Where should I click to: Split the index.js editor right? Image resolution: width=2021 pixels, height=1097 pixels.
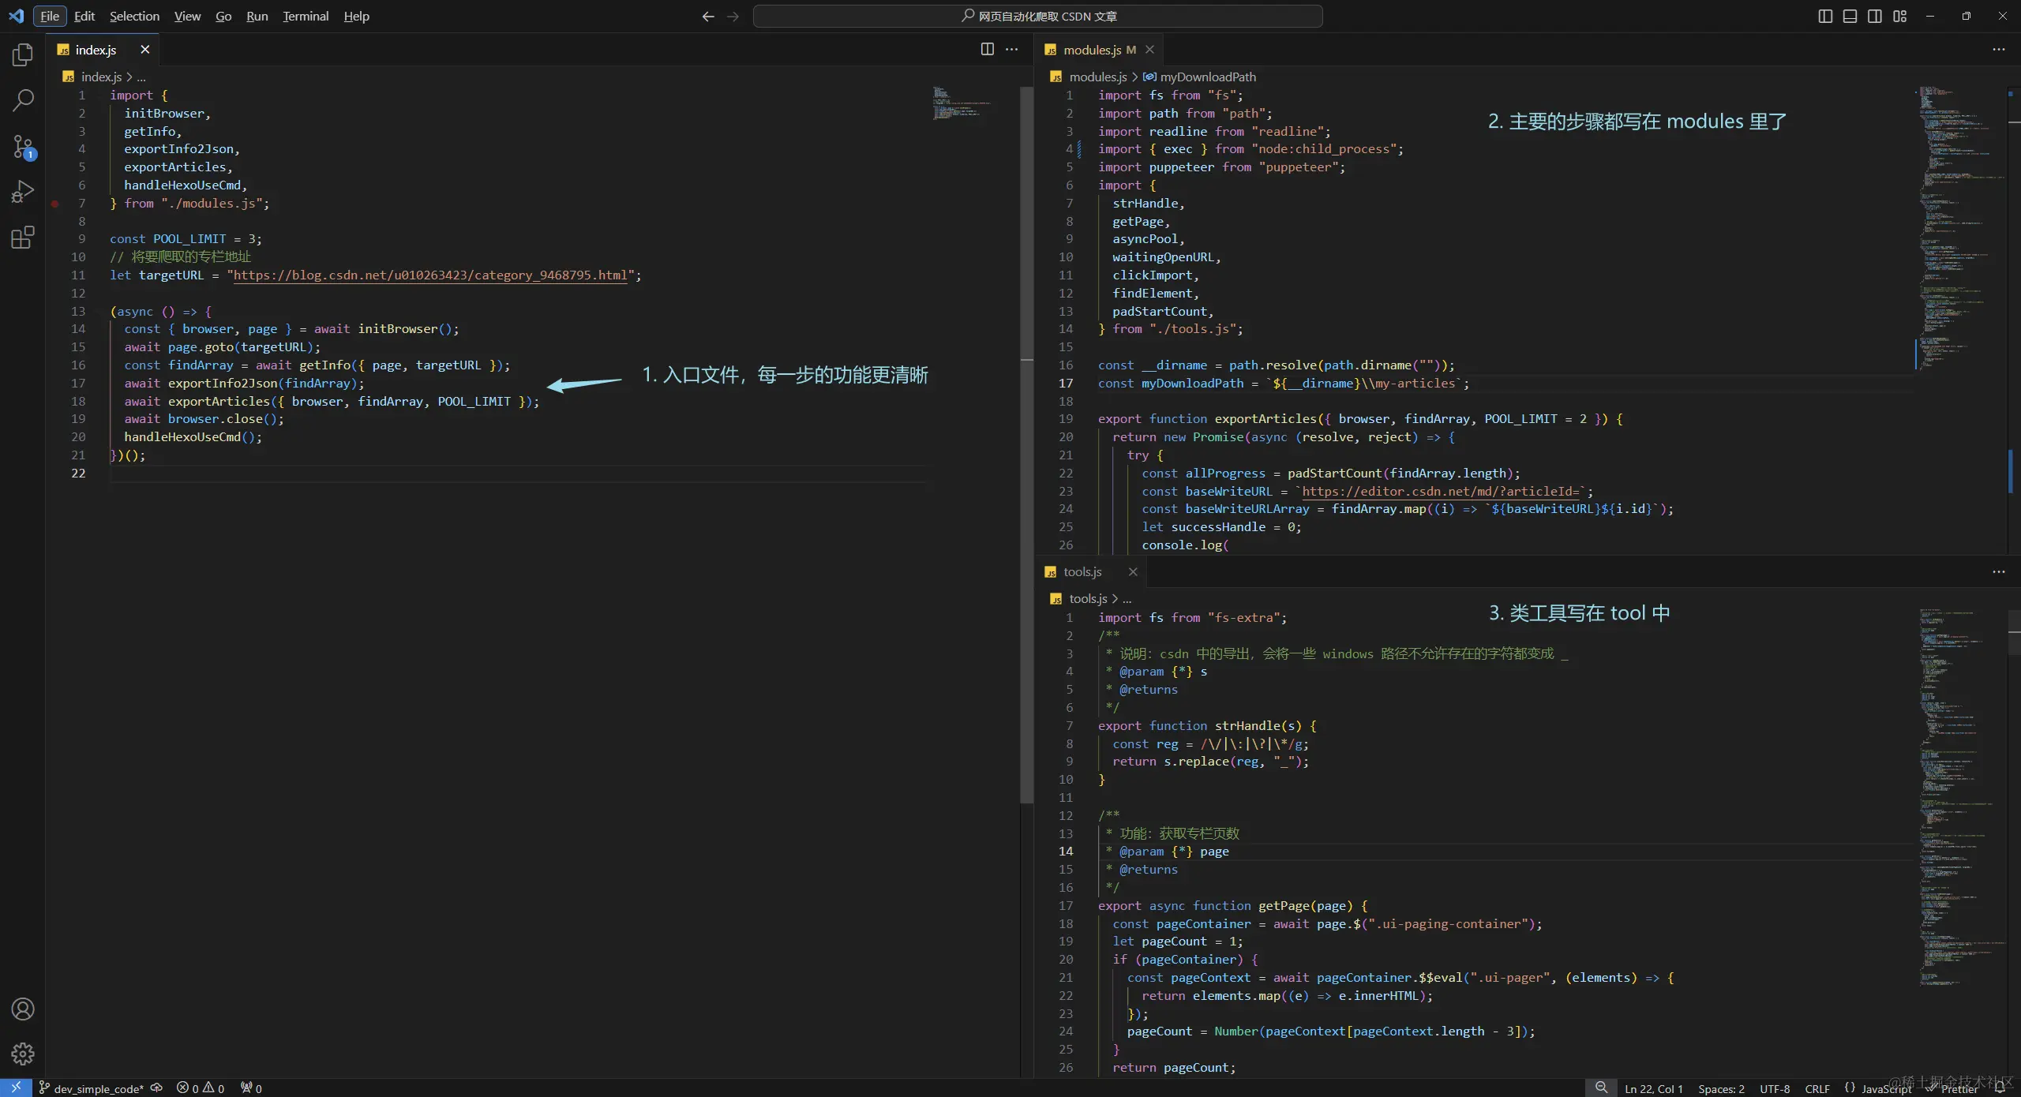pyautogui.click(x=987, y=49)
